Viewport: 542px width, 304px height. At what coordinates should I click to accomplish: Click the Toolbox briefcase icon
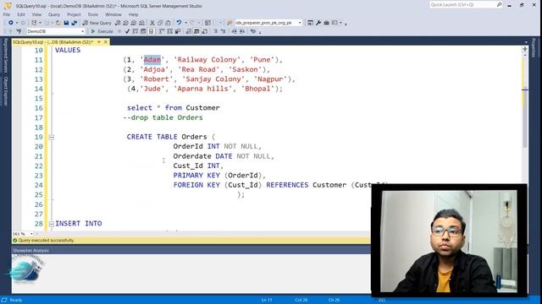326,23
